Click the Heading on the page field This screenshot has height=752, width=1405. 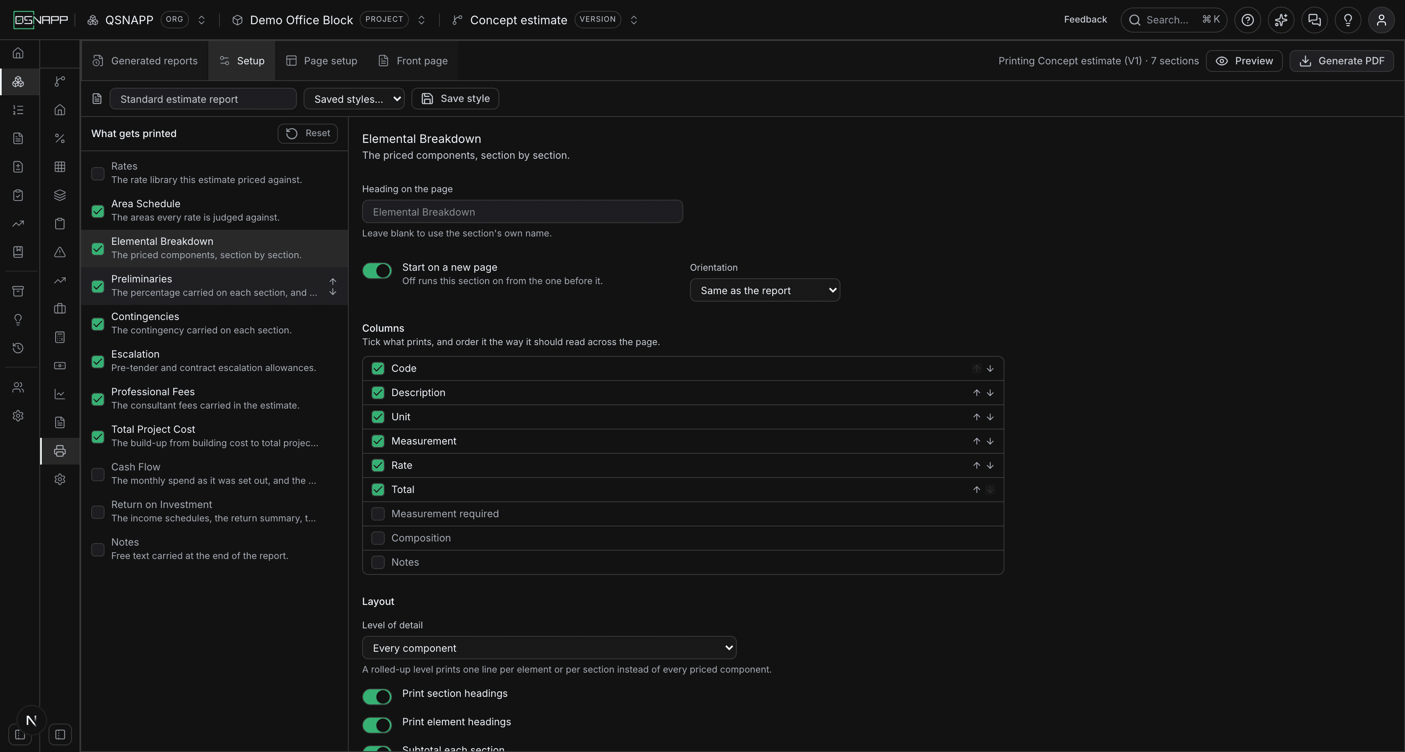click(523, 212)
